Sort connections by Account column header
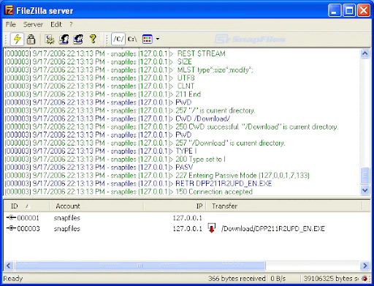The image size is (374, 286). pyautogui.click(x=96, y=206)
